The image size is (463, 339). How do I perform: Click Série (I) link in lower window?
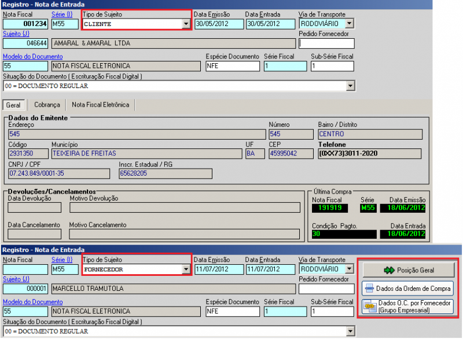(x=62, y=260)
